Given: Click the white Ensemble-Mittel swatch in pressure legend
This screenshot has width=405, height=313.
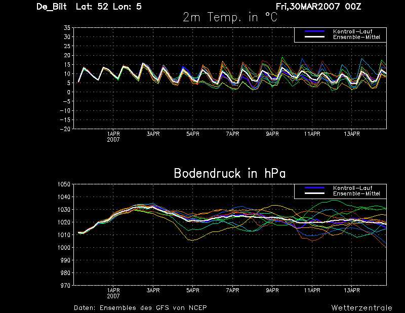Looking at the screenshot, I should [314, 193].
